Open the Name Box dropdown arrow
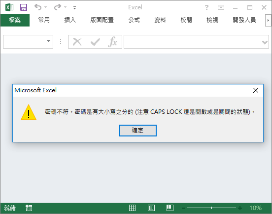This screenshot has width=272, height=214. [x=49, y=41]
